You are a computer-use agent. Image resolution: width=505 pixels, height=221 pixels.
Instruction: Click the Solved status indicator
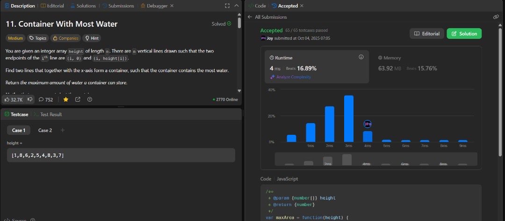click(x=221, y=24)
